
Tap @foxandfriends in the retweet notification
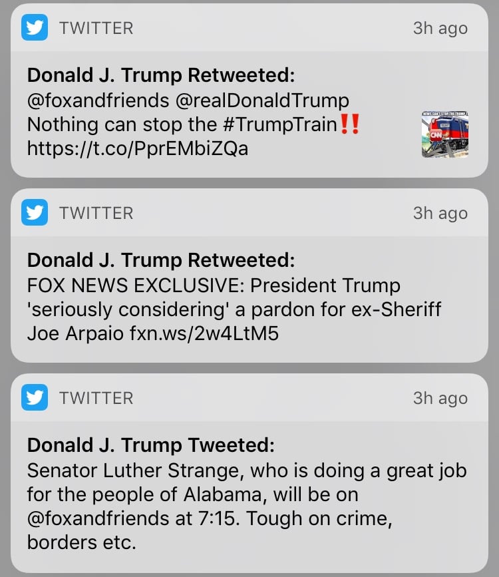tap(98, 101)
